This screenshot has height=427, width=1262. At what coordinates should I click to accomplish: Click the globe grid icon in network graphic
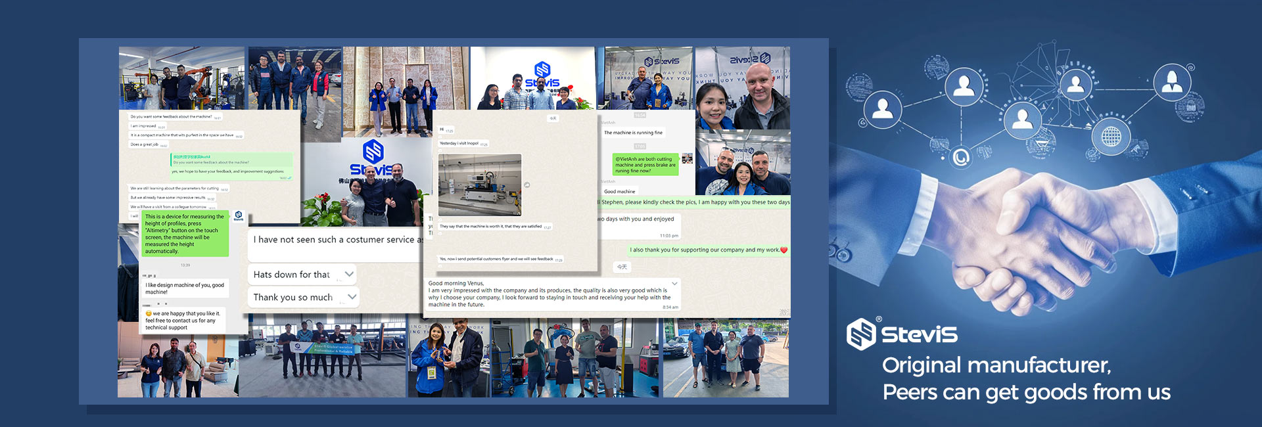pyautogui.click(x=1111, y=136)
